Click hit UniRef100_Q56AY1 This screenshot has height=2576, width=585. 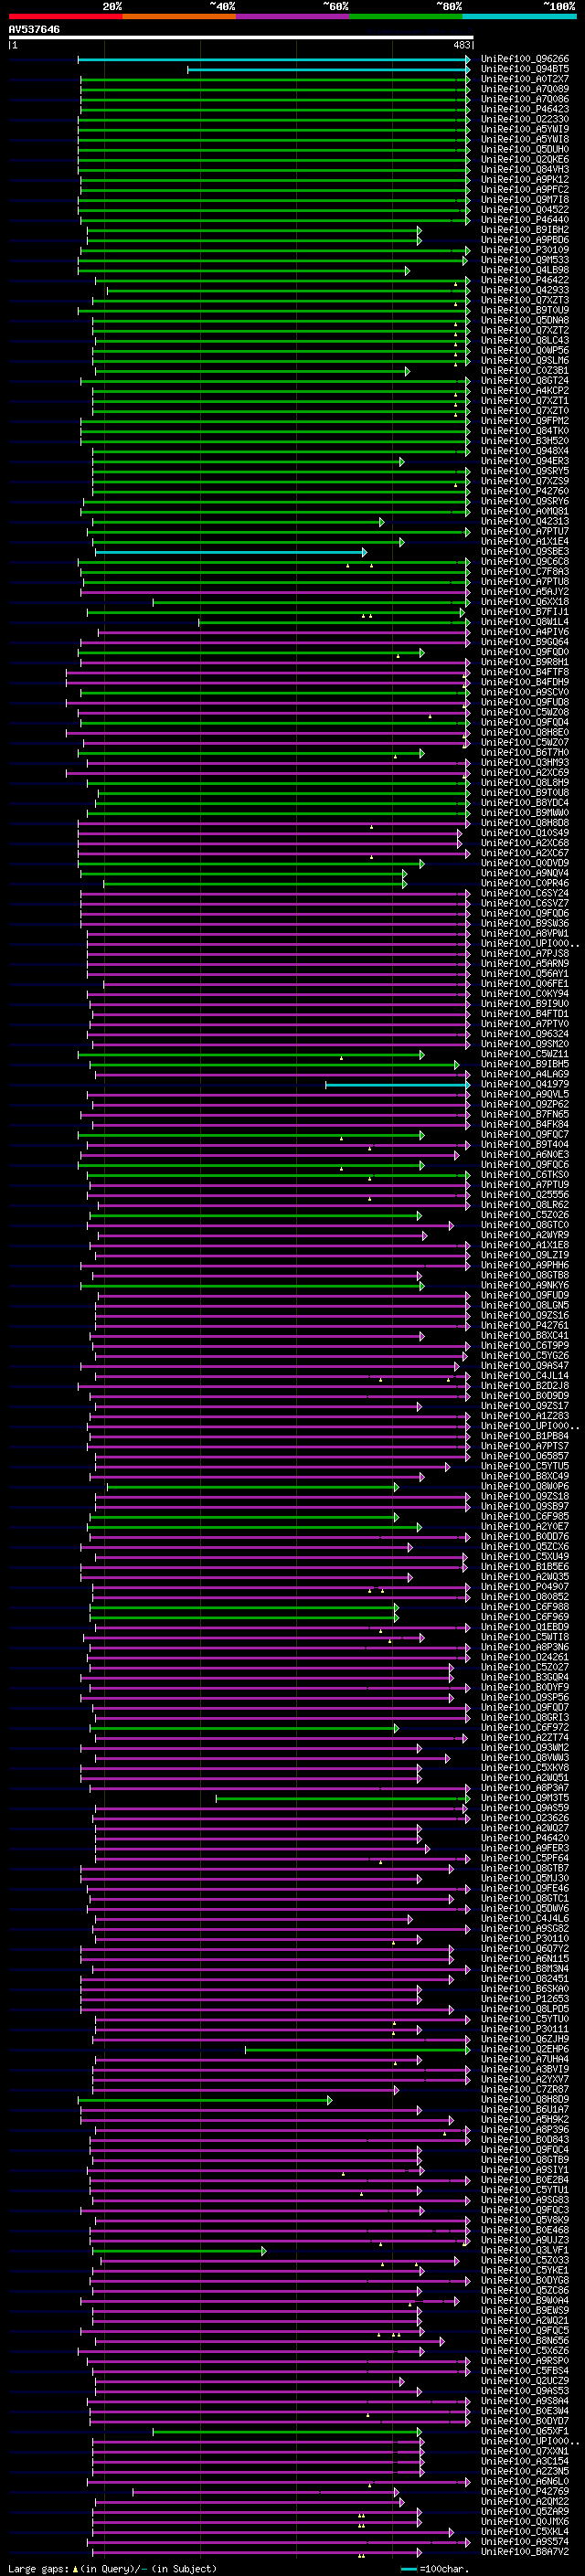point(524,974)
